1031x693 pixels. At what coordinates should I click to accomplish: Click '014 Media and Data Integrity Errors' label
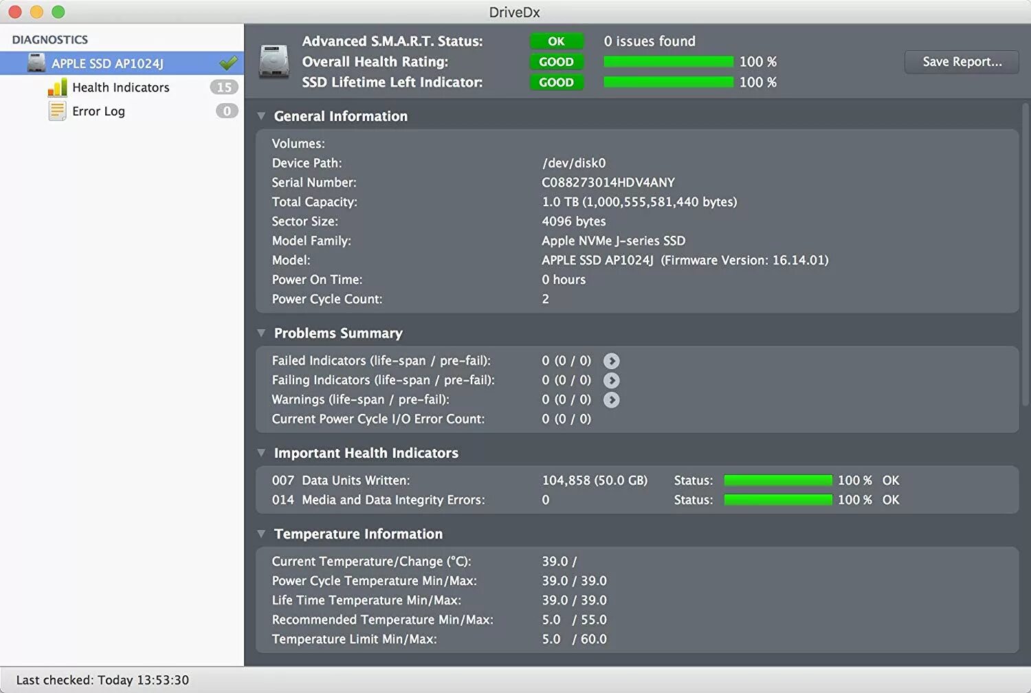click(379, 500)
